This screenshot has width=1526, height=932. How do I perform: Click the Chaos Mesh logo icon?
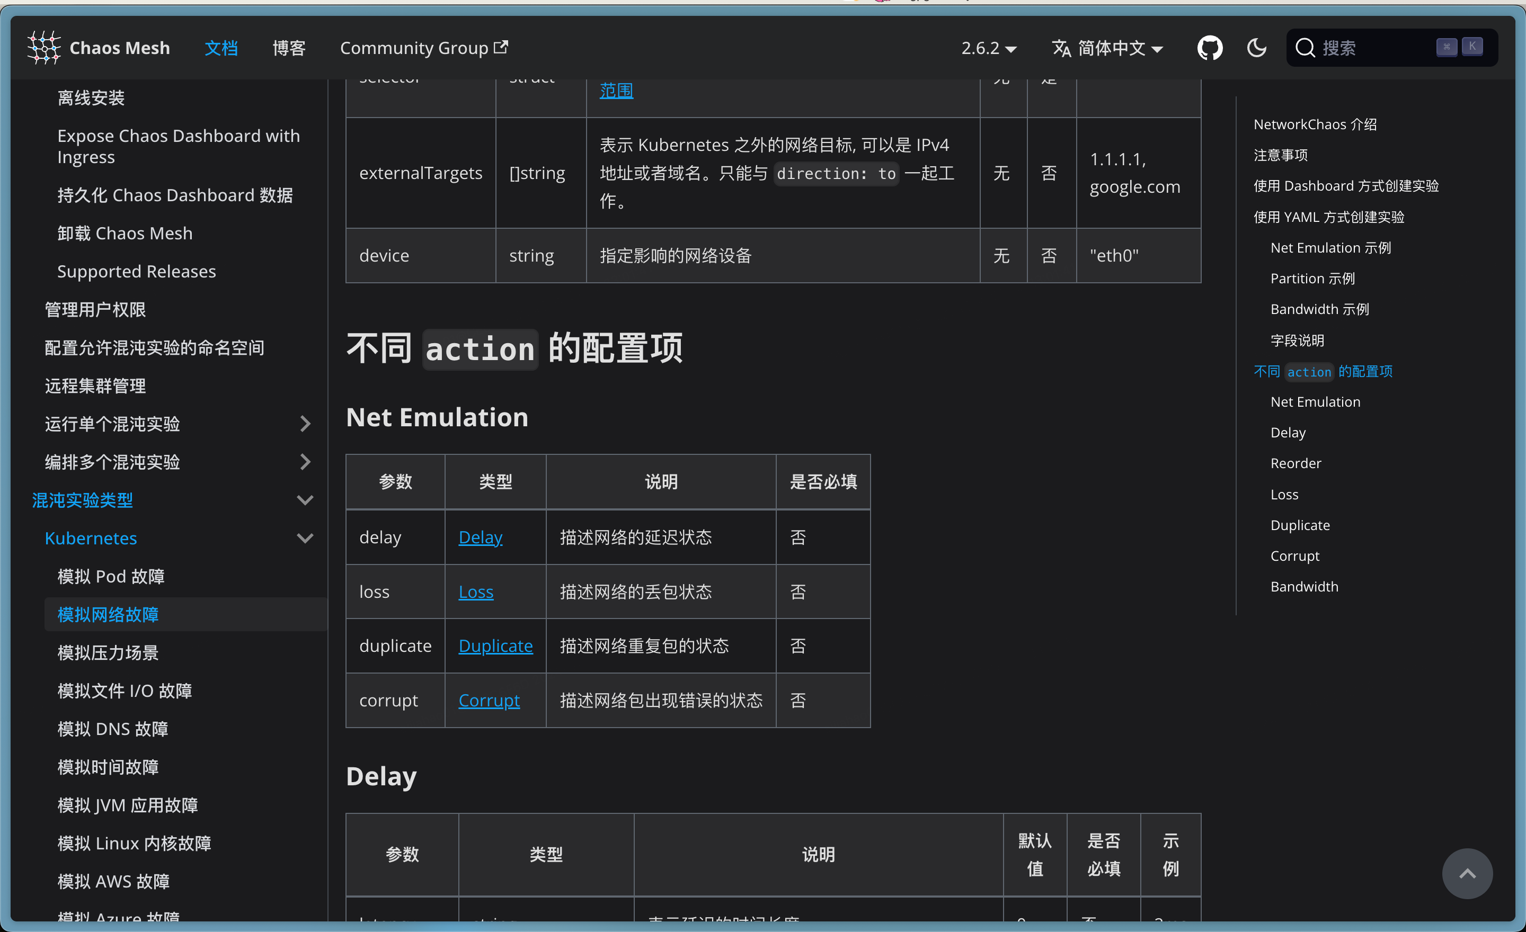point(43,48)
